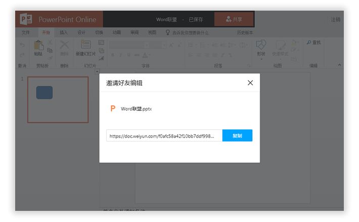The height and width of the screenshot is (222, 359).
Task: Click the bulleted list icon
Action: pos(191,45)
